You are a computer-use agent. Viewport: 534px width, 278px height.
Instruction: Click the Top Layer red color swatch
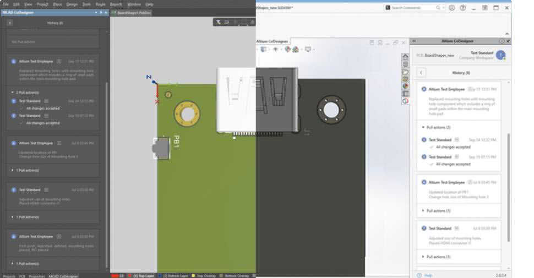pyautogui.click(x=130, y=275)
